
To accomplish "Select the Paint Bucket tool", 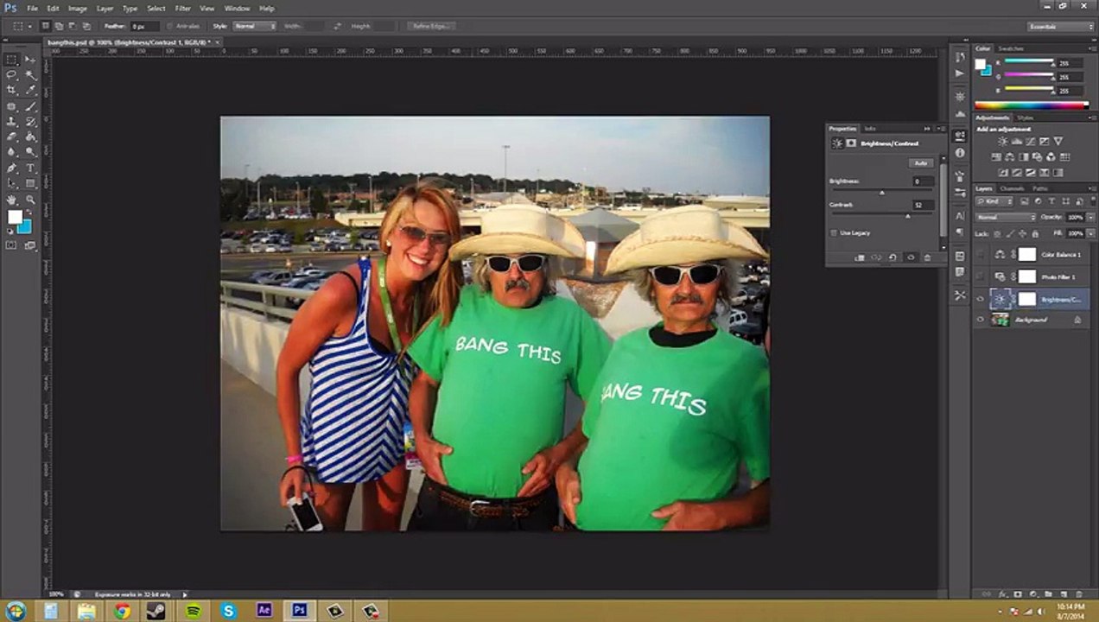I will pos(30,136).
